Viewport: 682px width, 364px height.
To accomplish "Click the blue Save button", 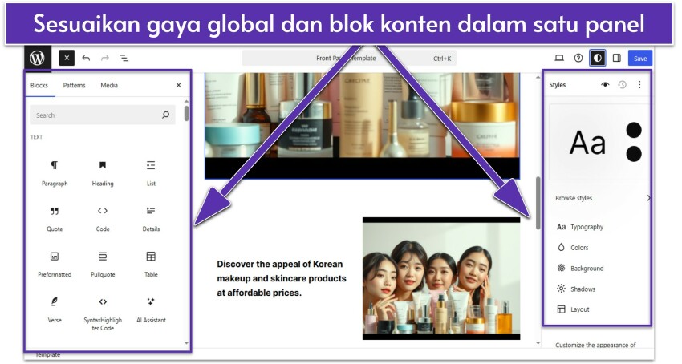I will (640, 58).
